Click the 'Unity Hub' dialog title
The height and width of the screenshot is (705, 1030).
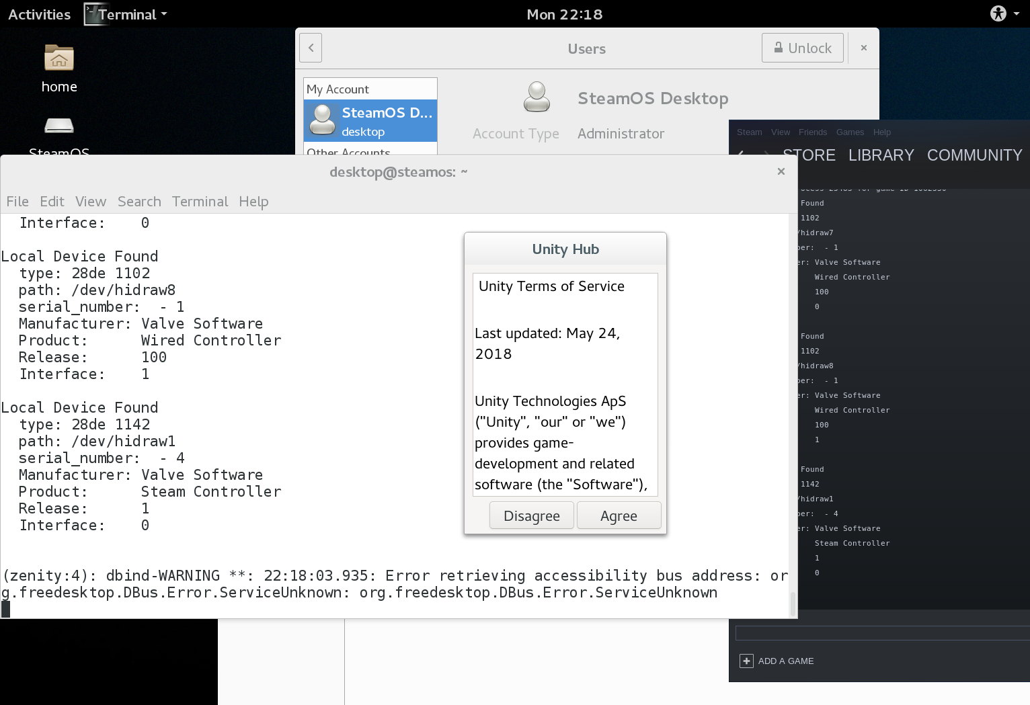tap(565, 249)
